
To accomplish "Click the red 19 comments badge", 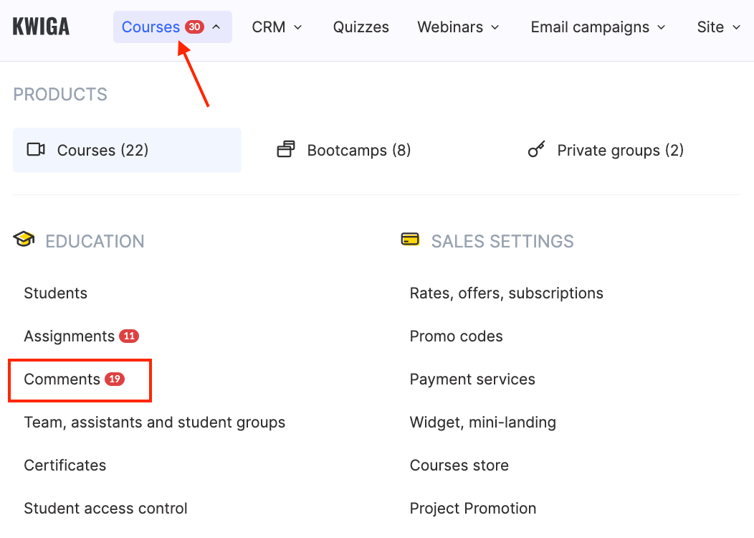I will click(x=115, y=379).
